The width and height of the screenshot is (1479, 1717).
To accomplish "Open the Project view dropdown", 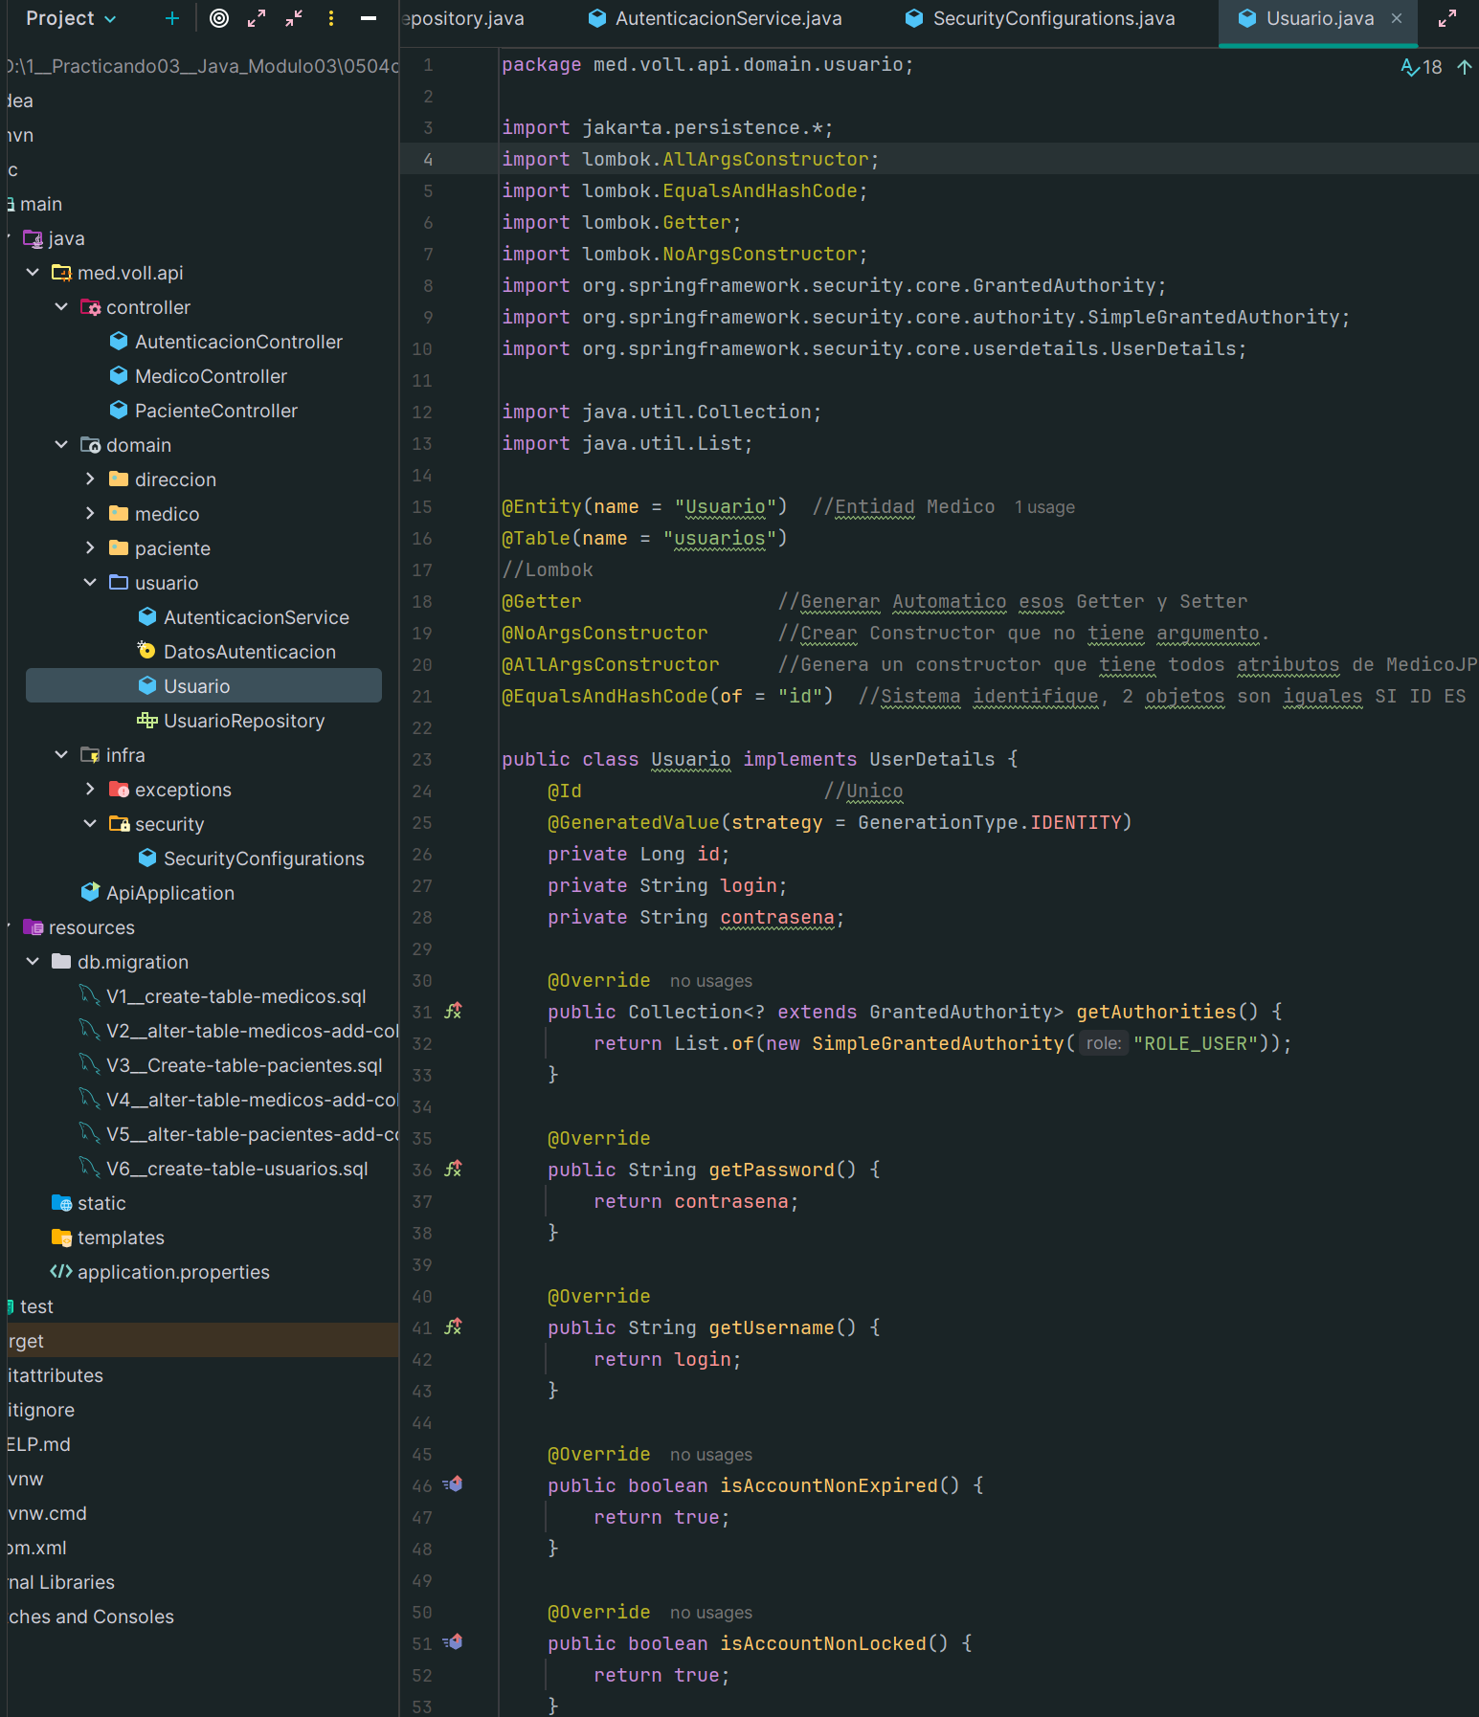I will tap(71, 18).
